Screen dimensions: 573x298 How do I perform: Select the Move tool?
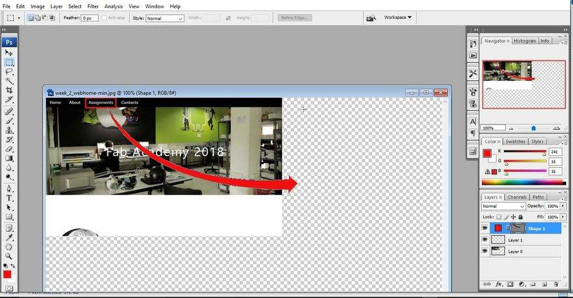(x=9, y=53)
